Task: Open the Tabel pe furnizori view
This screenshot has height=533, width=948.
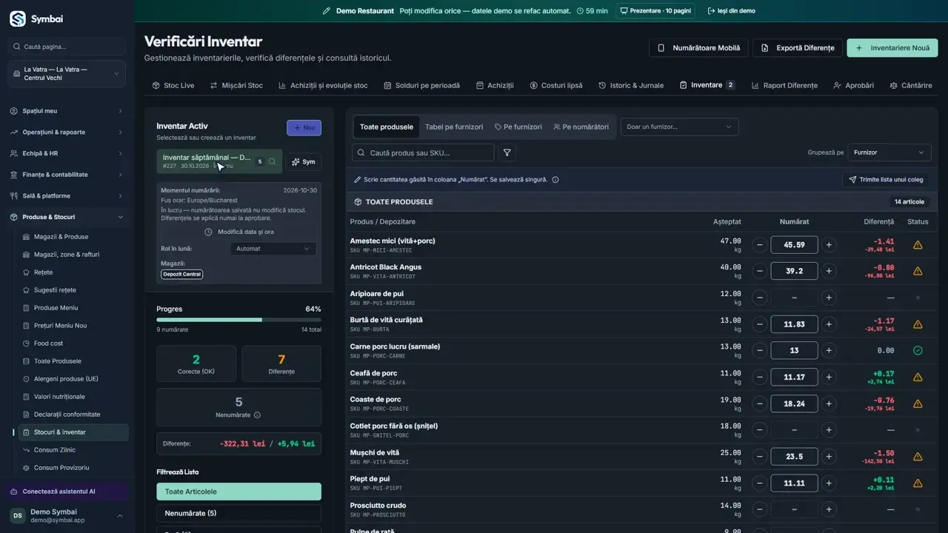Action: (454, 127)
